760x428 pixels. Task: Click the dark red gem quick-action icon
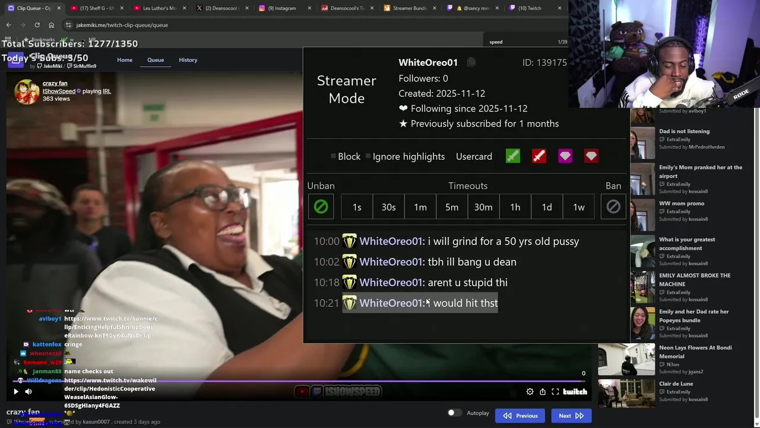point(591,156)
